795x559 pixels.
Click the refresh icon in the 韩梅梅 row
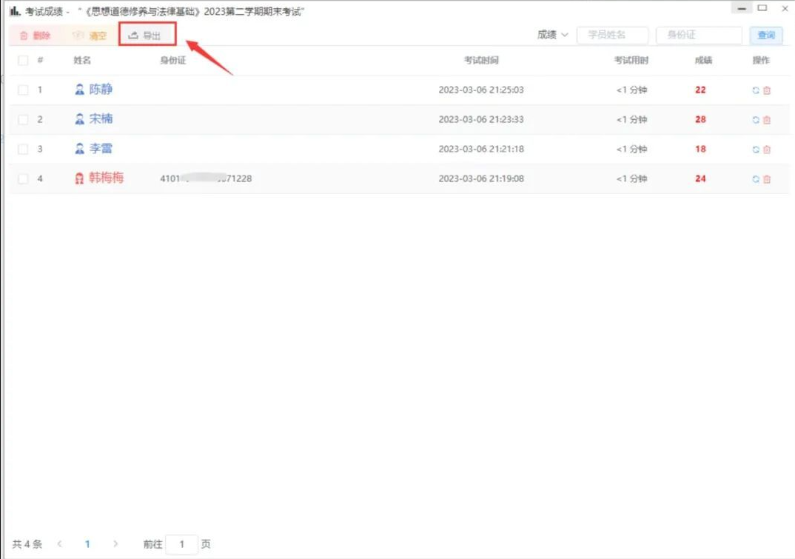756,179
